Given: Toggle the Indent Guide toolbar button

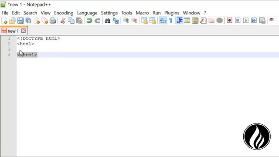Looking at the screenshot, I should pyautogui.click(x=179, y=20).
